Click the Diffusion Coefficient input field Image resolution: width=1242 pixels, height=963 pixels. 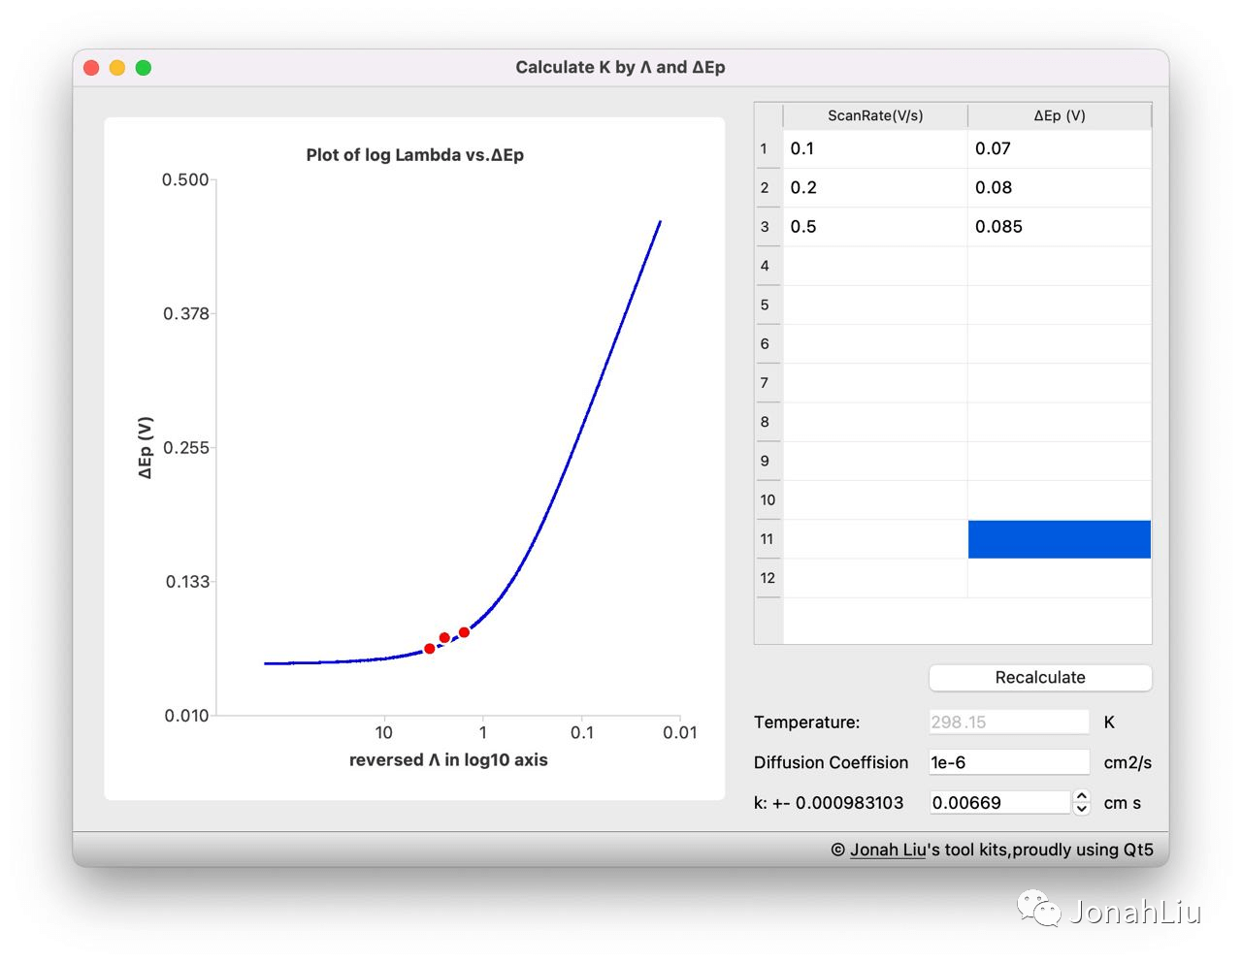pos(1008,762)
